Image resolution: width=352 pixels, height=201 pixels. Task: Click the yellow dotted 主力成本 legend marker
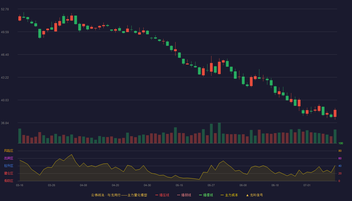coord(222,195)
